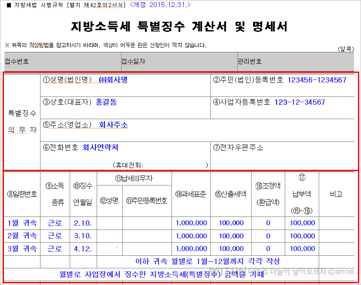This screenshot has height=285, width=361.
Task: Click 납부액 100,000 in 1월 row
Action: coord(302,223)
